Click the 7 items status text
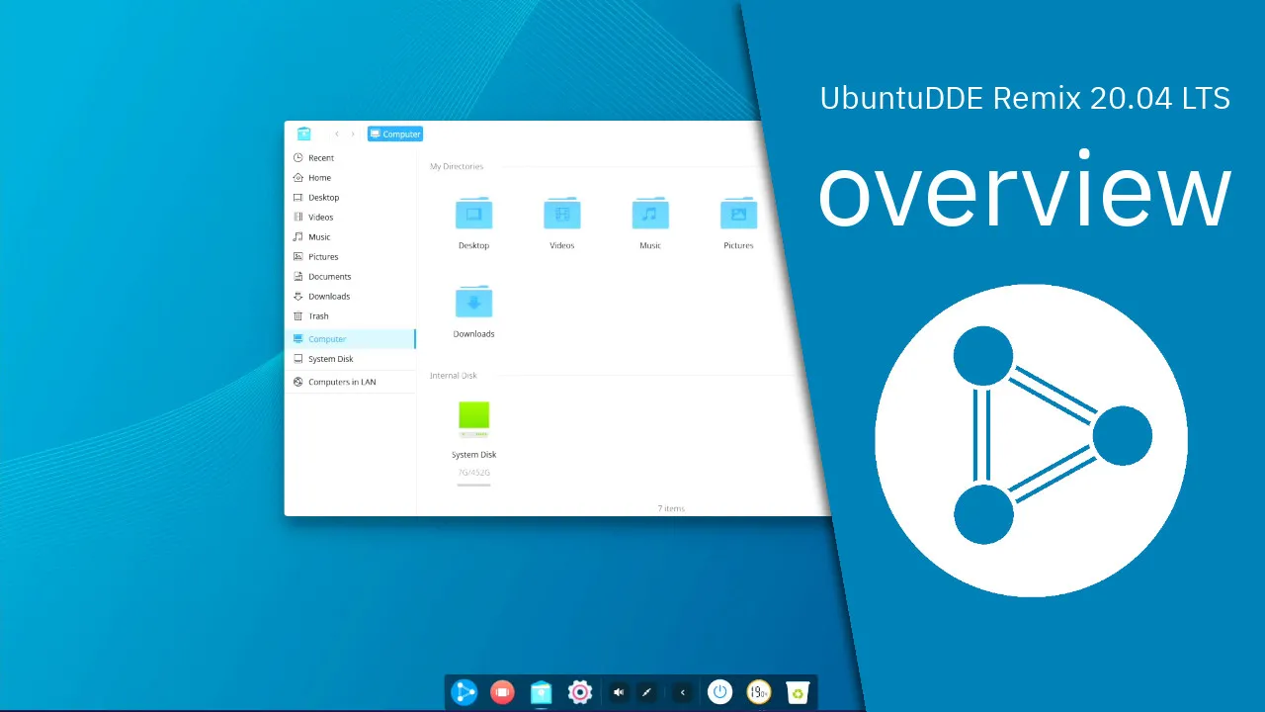 [x=672, y=508]
